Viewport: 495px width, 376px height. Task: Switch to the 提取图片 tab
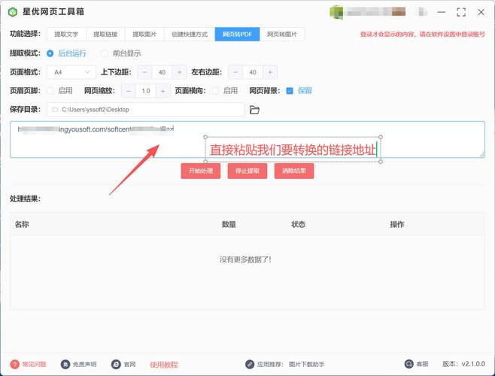(x=144, y=34)
